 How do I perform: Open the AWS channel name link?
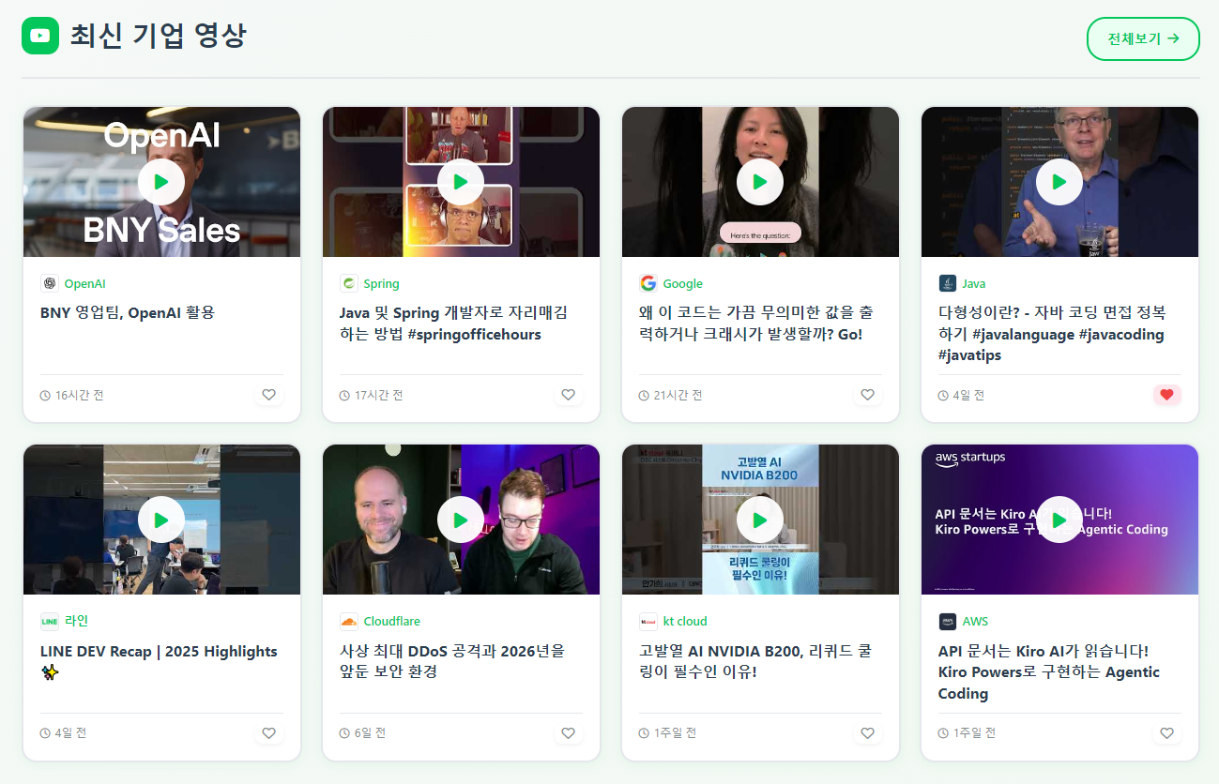pos(975,621)
